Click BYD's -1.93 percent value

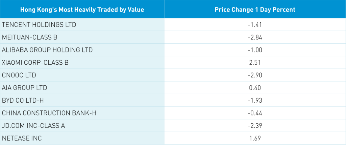(255, 100)
